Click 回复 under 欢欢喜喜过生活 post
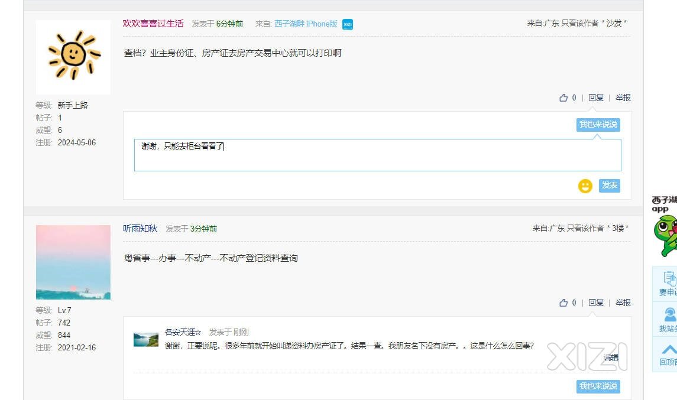The image size is (677, 400). tap(596, 98)
